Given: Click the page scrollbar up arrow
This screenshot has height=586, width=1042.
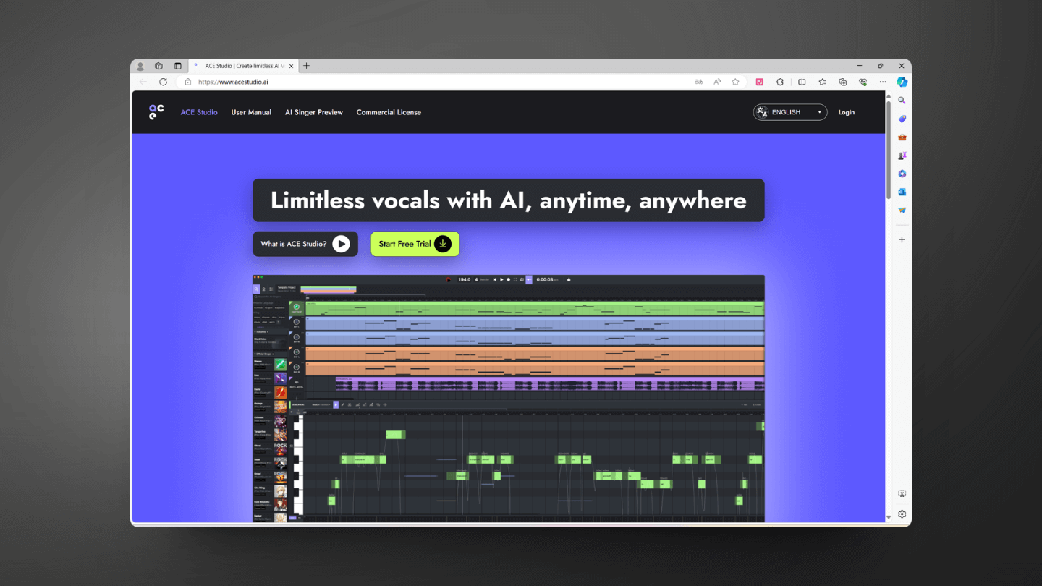Looking at the screenshot, I should click(x=889, y=95).
